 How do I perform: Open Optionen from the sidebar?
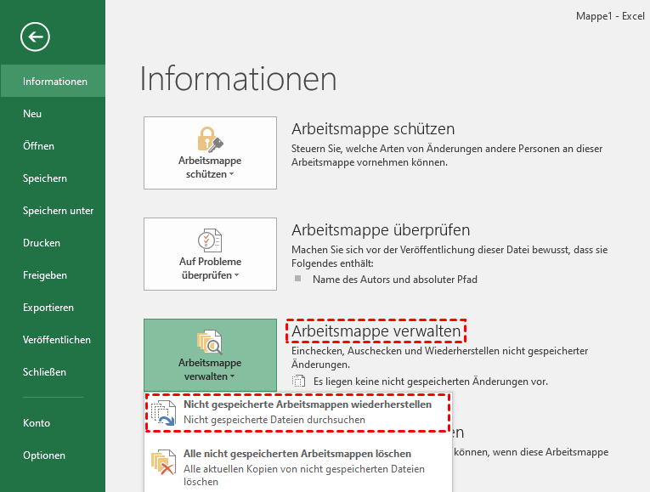coord(44,455)
